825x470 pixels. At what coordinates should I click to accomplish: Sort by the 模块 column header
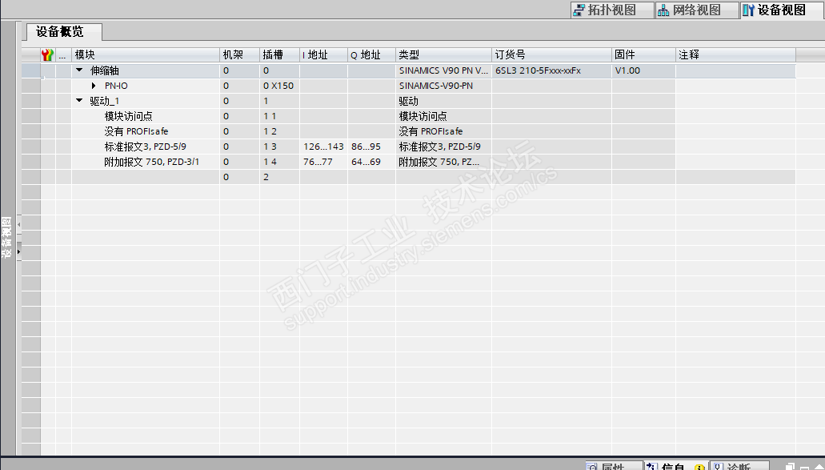(x=145, y=54)
